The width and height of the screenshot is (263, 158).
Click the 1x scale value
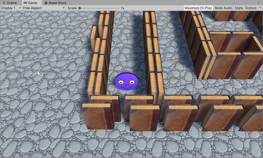coord(123,8)
